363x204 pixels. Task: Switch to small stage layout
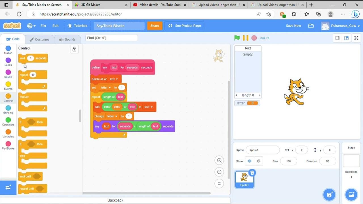pyautogui.click(x=337, y=38)
